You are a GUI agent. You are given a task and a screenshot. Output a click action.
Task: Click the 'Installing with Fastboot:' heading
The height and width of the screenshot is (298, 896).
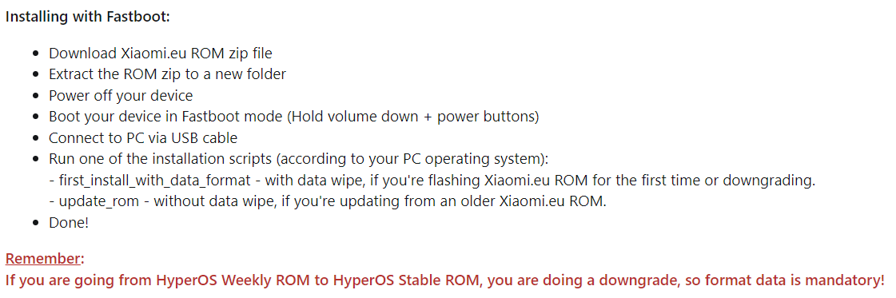(88, 17)
